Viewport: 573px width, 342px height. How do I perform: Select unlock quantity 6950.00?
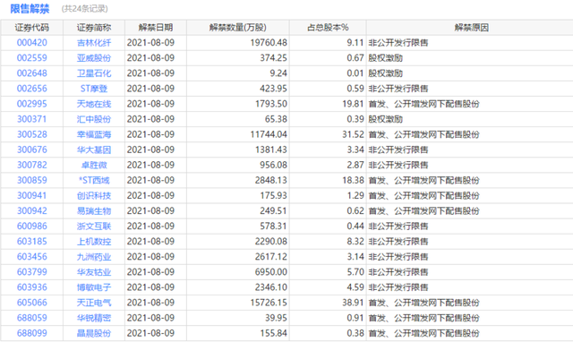click(271, 272)
